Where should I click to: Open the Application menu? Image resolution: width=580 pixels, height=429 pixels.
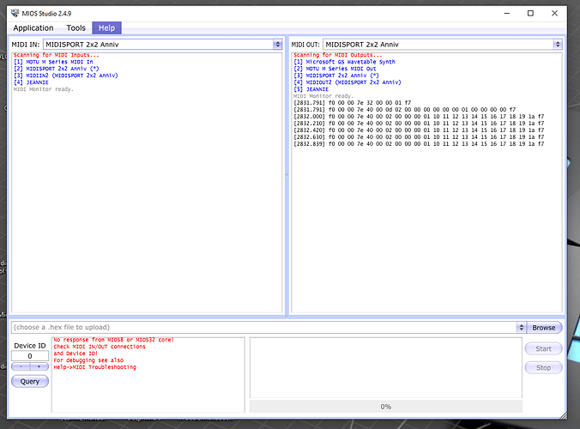tap(33, 28)
